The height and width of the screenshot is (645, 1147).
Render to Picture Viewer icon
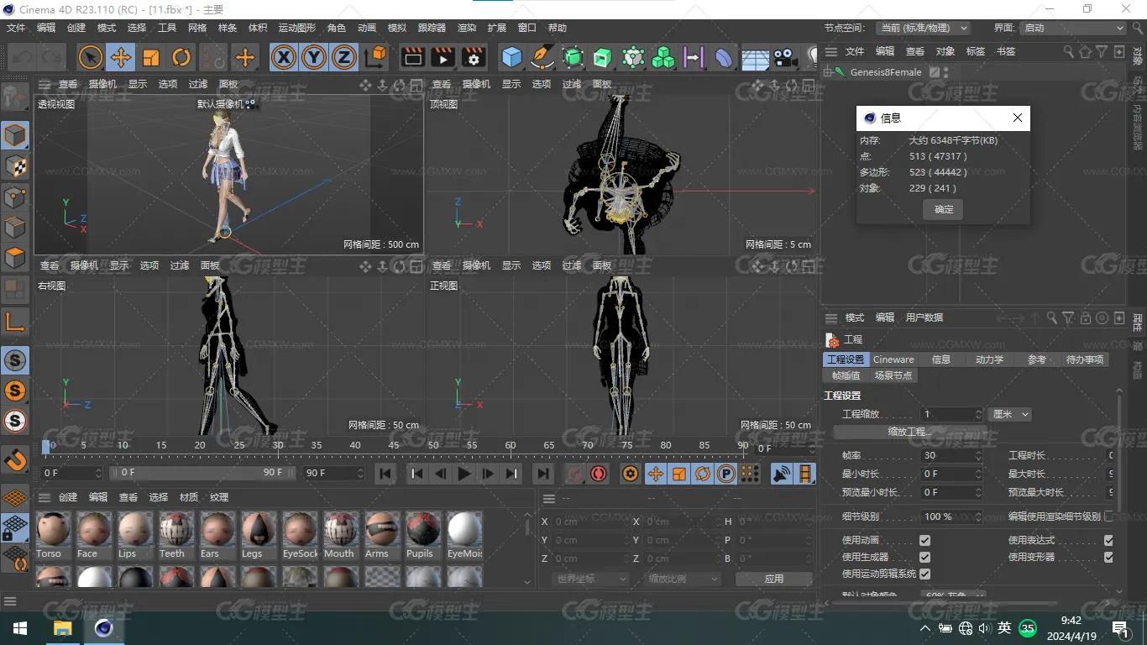[443, 57]
